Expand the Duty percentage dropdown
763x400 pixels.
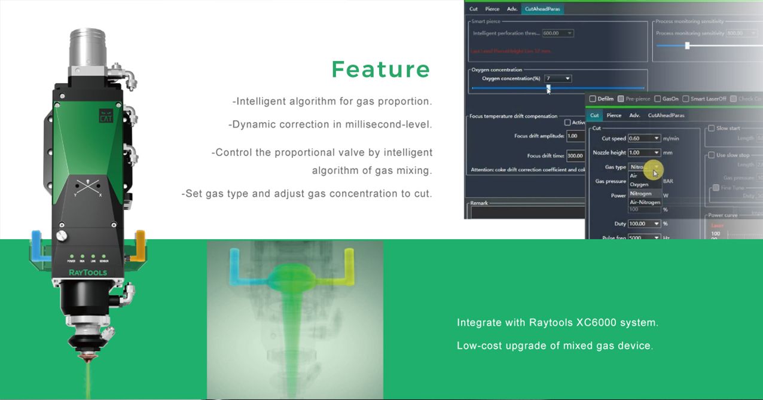click(656, 224)
